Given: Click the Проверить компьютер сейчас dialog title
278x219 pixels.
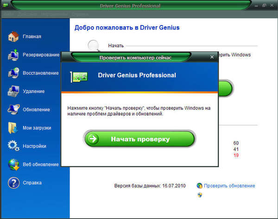Looking at the screenshot, I should click(x=135, y=58).
